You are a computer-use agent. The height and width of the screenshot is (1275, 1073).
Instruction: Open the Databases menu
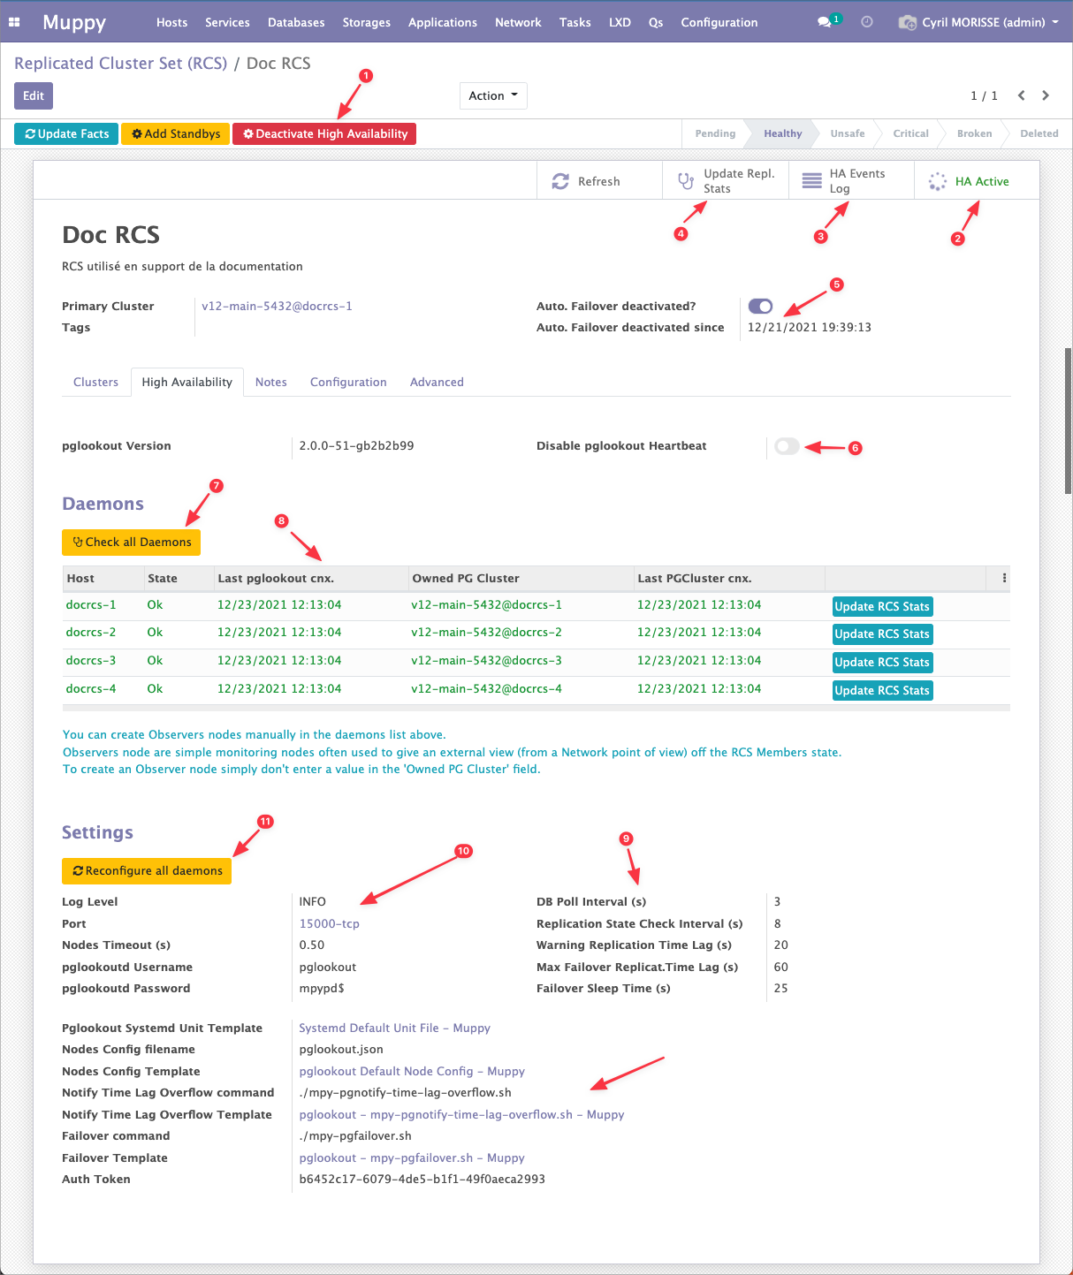tap(296, 22)
